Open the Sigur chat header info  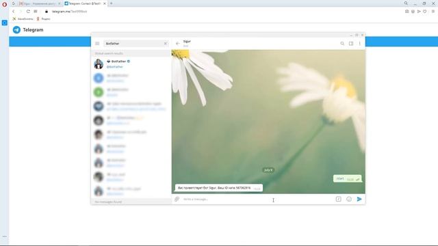click(x=187, y=43)
